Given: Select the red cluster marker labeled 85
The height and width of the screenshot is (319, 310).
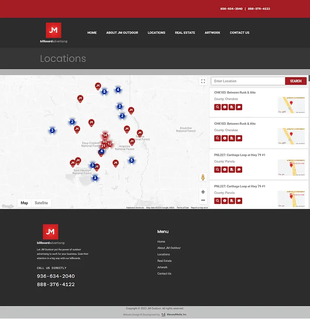Looking at the screenshot, I should pos(105,142).
